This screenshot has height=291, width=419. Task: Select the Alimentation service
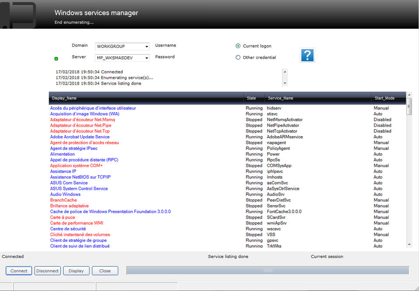pyautogui.click(x=62, y=154)
